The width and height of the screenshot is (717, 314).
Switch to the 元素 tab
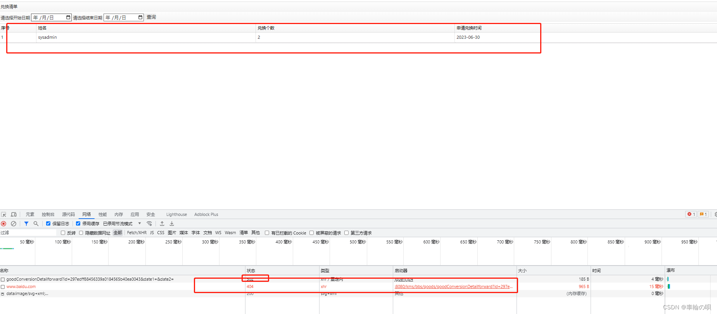[x=30, y=214]
